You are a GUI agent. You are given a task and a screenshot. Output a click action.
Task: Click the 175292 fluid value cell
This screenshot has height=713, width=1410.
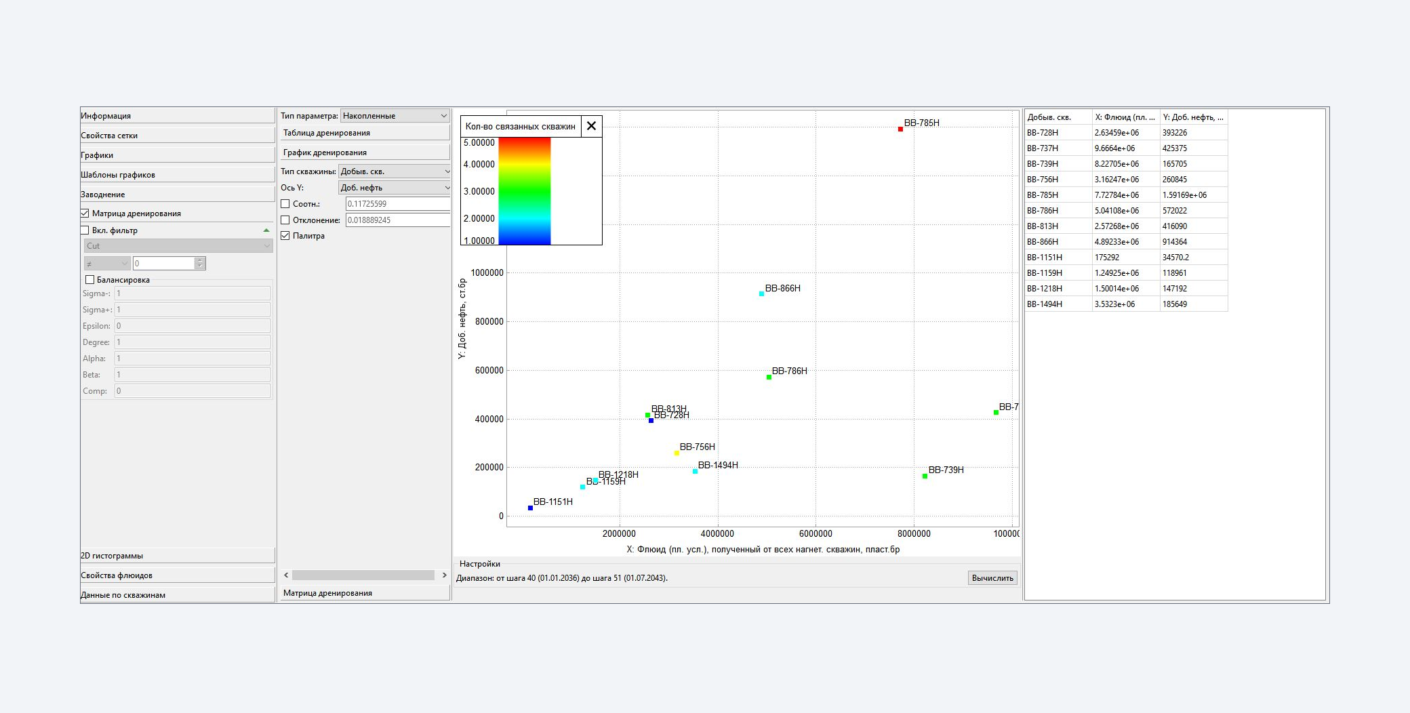[1126, 258]
